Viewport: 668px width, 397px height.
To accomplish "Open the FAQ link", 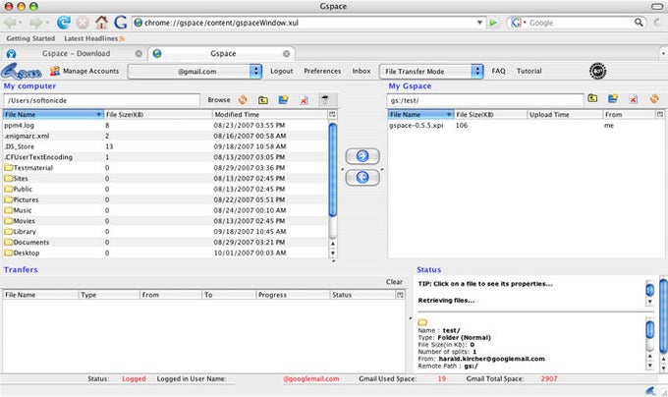I will [x=498, y=71].
